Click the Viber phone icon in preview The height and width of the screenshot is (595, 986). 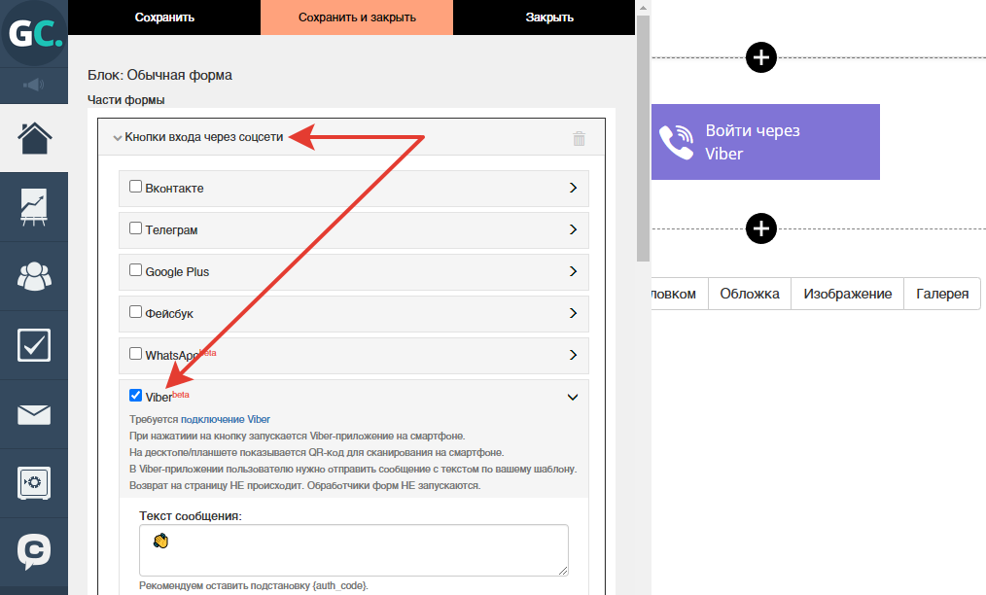(x=676, y=142)
